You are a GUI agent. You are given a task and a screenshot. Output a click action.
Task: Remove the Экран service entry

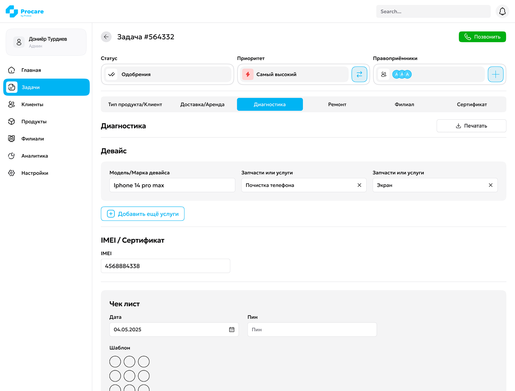tap(490, 185)
